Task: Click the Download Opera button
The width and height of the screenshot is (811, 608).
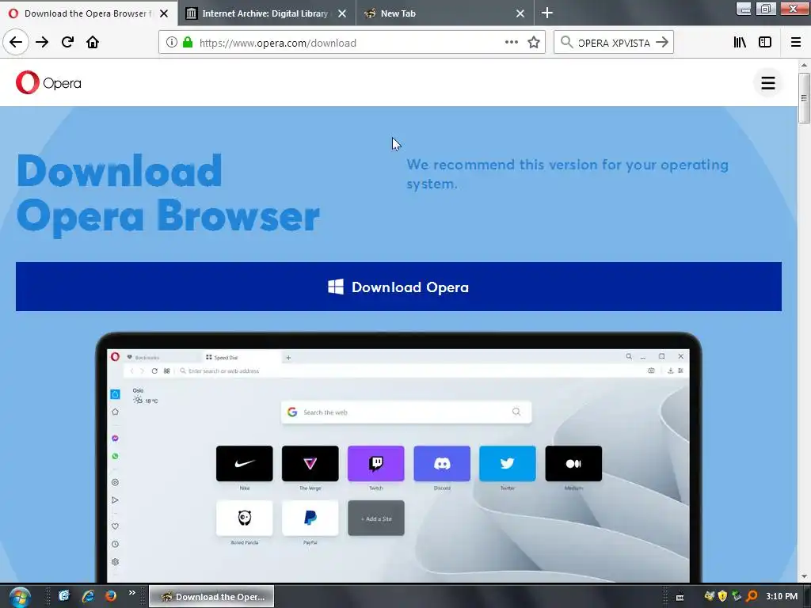Action: tap(398, 287)
